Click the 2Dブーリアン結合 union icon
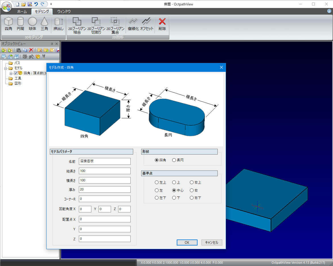 (x=77, y=25)
